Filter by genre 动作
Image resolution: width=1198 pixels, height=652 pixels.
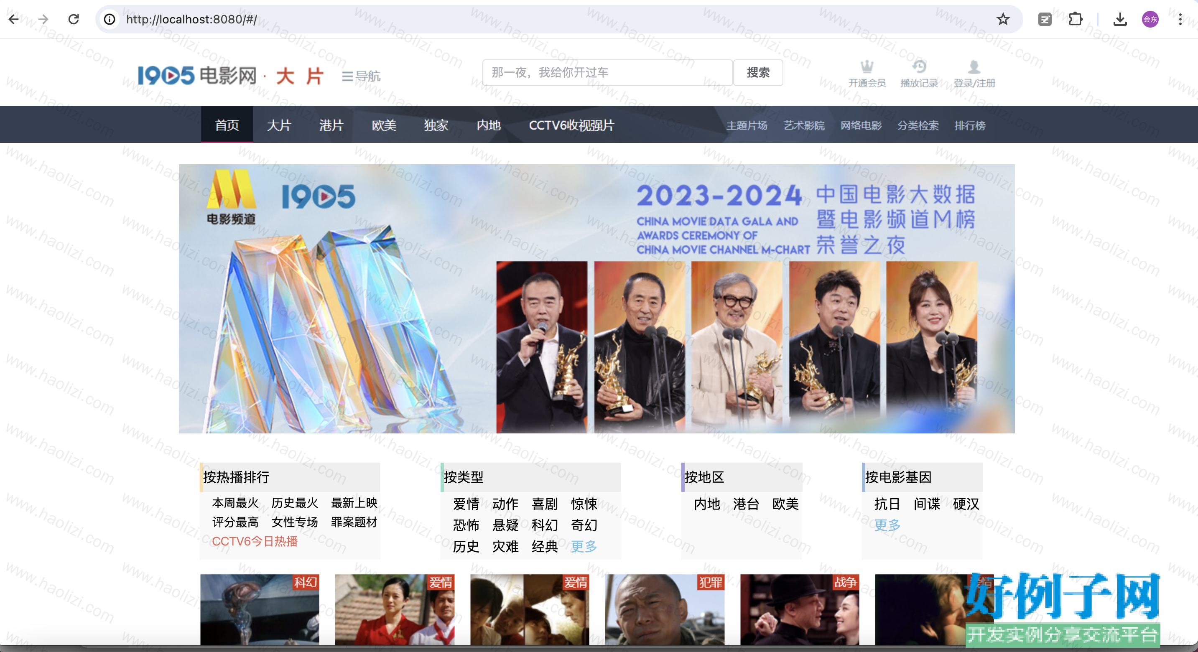(505, 504)
